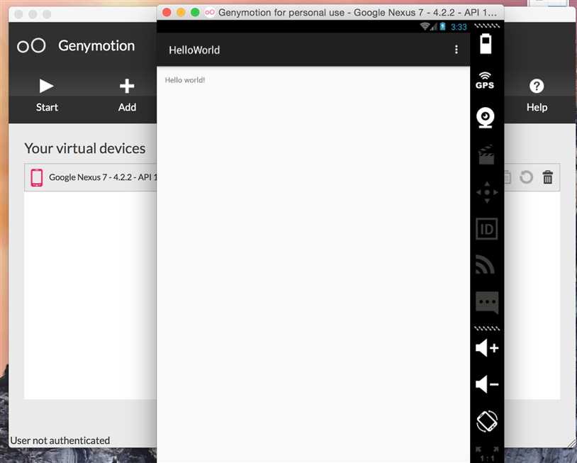
Task: Click the HelloWorld app title
Action: point(194,50)
